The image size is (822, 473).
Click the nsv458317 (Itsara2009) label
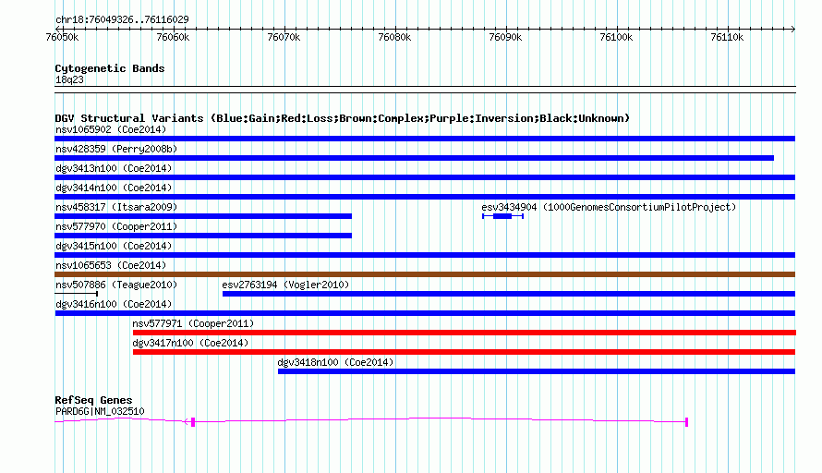[116, 207]
